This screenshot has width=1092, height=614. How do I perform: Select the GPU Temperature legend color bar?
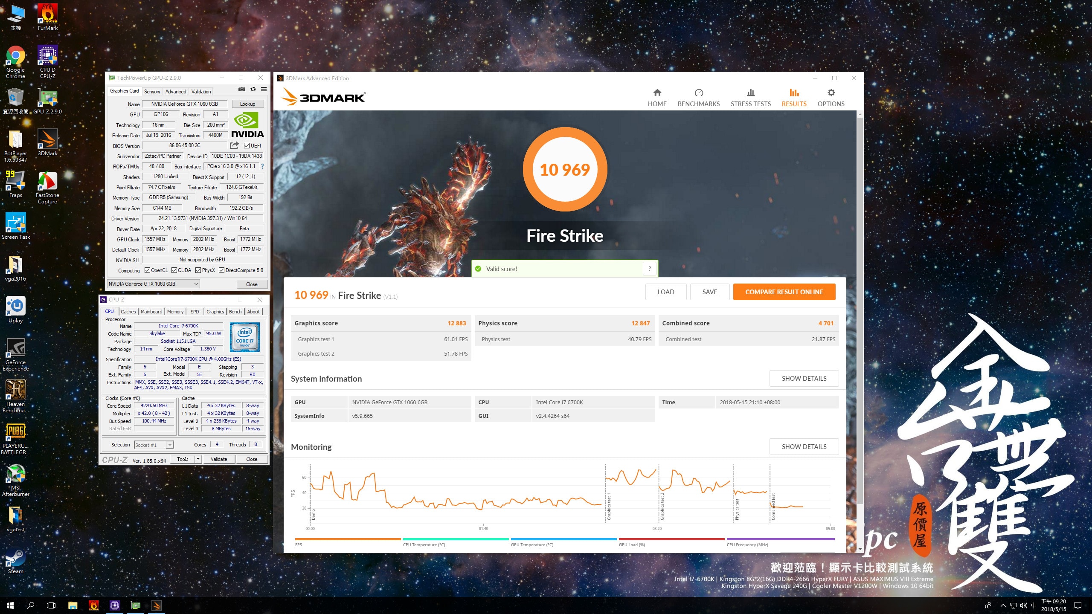click(563, 539)
